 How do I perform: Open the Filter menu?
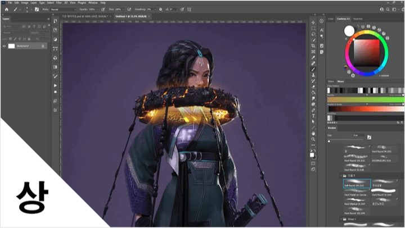[59, 3]
